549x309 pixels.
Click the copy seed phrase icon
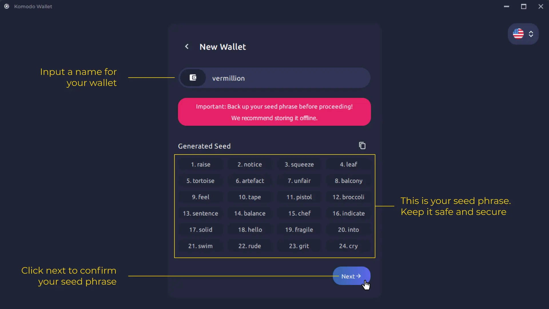[x=362, y=146]
